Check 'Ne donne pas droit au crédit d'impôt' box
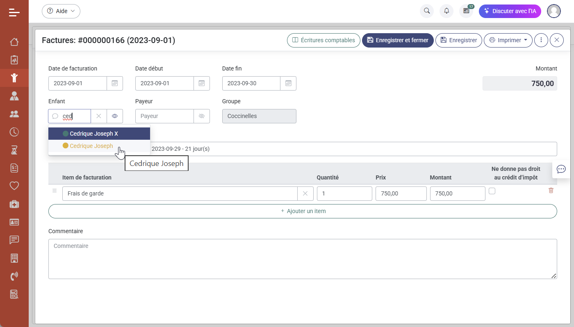The width and height of the screenshot is (574, 327). coord(492,191)
